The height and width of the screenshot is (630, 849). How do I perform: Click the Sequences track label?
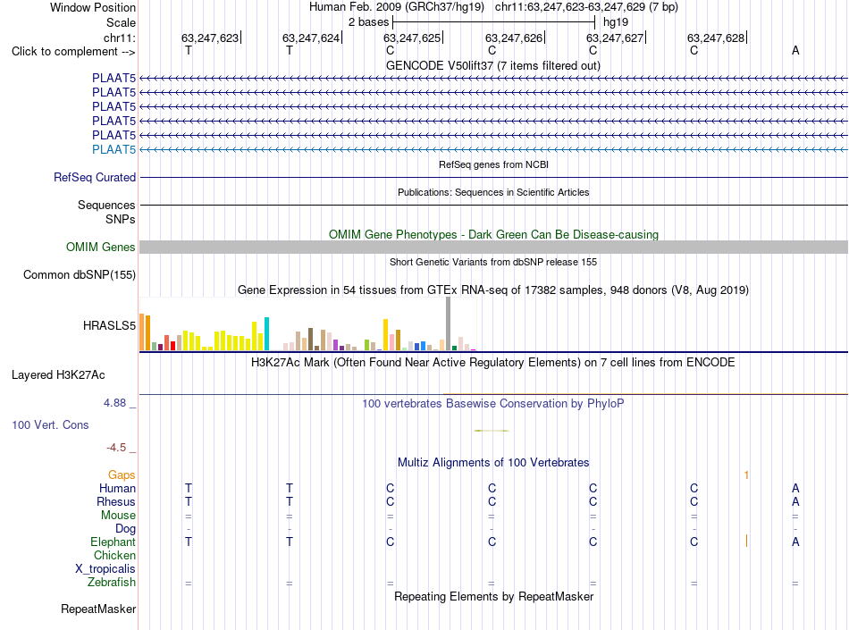[106, 206]
